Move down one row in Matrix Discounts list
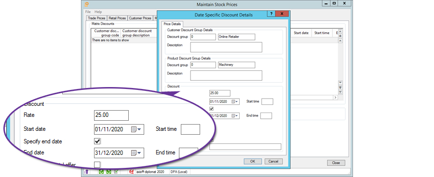Screen dimensions: 434x177 click(340, 83)
